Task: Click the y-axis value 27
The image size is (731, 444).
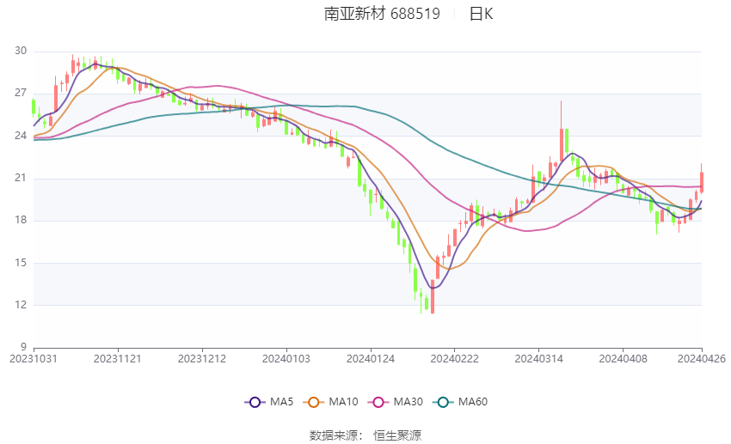Action: (x=21, y=93)
